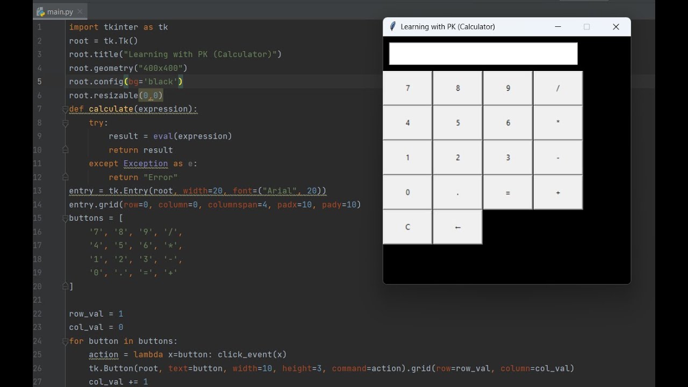Click the fold-end marker on line 20
688x387 pixels.
[65, 286]
